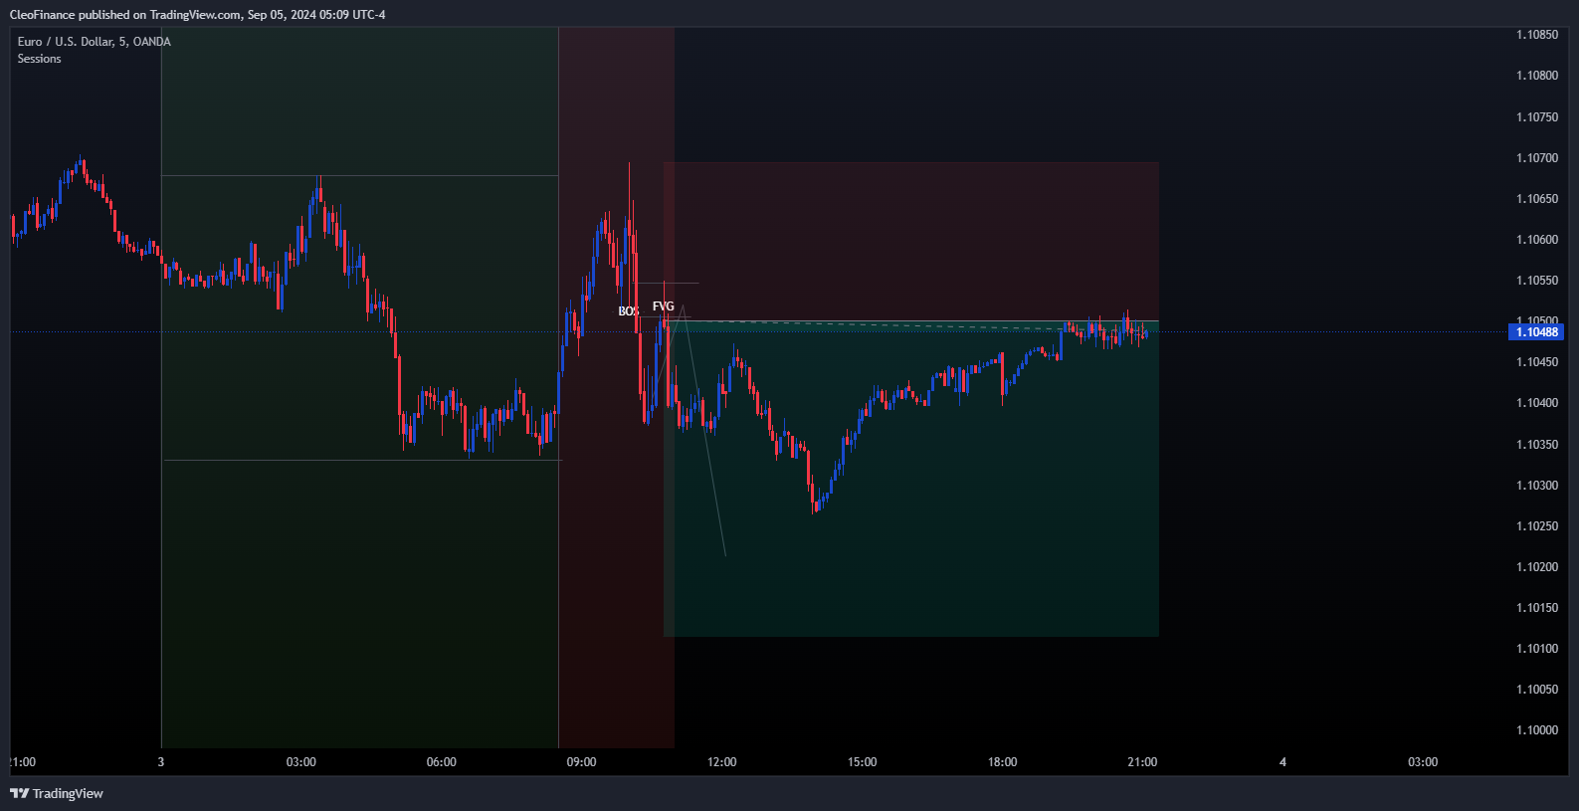Image resolution: width=1579 pixels, height=811 pixels.
Task: Click the 1.10600 price axis label
Action: point(1536,240)
